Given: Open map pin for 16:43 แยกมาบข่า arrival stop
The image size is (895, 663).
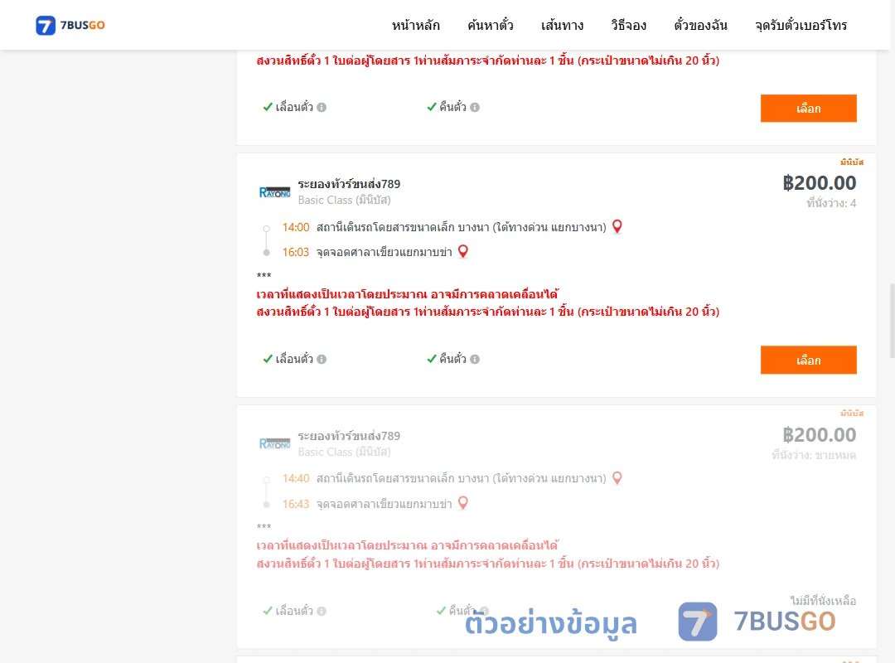Looking at the screenshot, I should coord(463,503).
